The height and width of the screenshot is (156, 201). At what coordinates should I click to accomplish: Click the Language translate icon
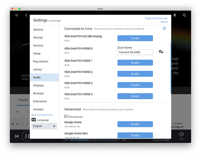point(34,120)
